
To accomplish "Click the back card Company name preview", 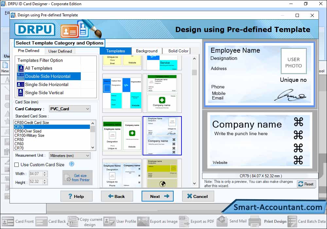I will tap(260, 140).
